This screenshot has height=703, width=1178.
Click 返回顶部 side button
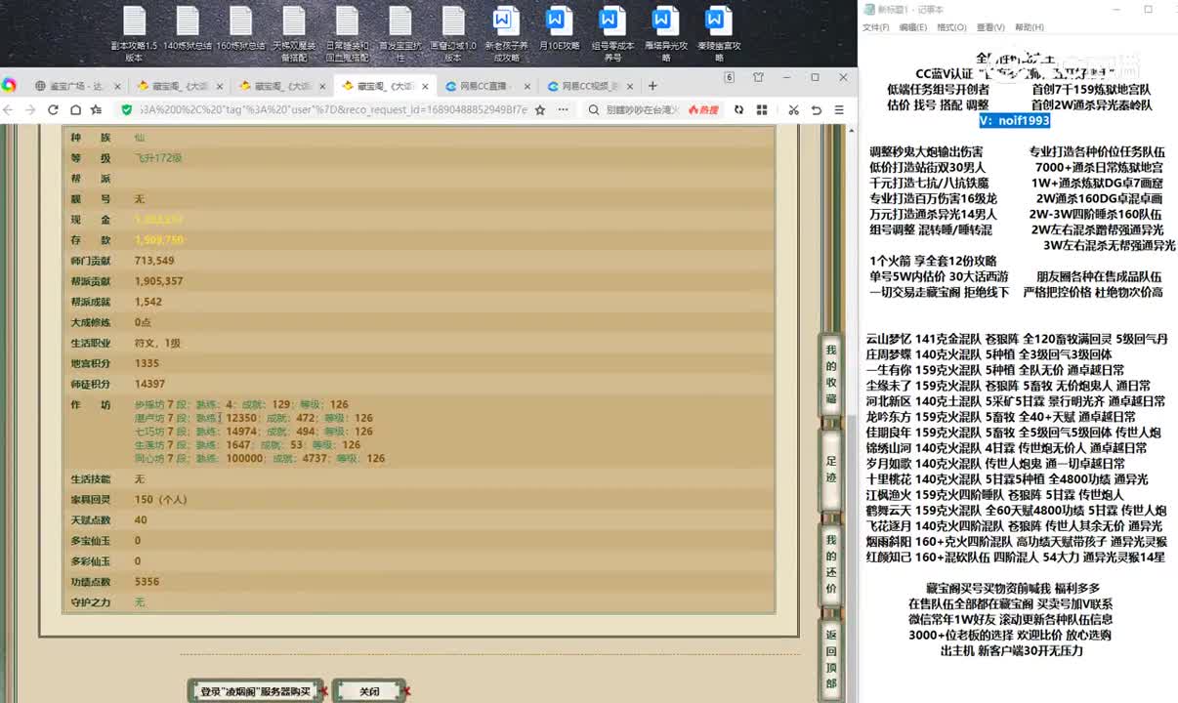point(831,659)
